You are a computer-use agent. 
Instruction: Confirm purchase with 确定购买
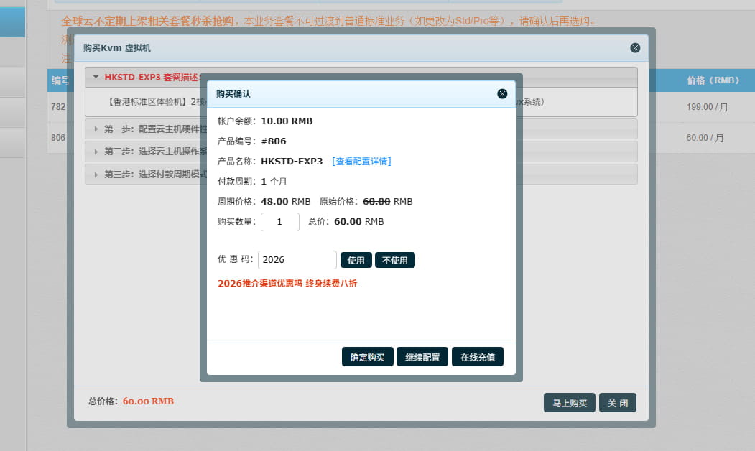367,356
